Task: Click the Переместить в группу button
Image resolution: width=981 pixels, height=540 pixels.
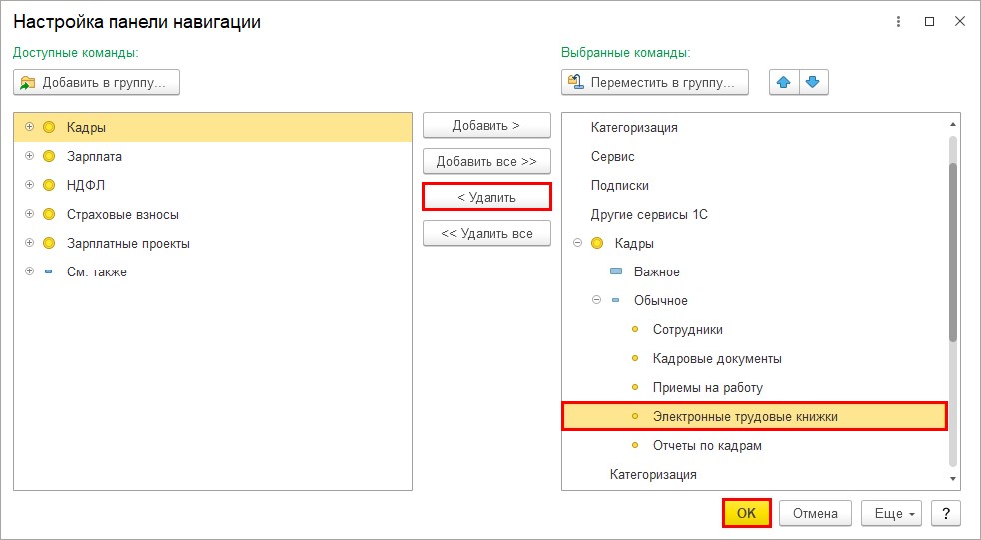Action: pyautogui.click(x=655, y=82)
